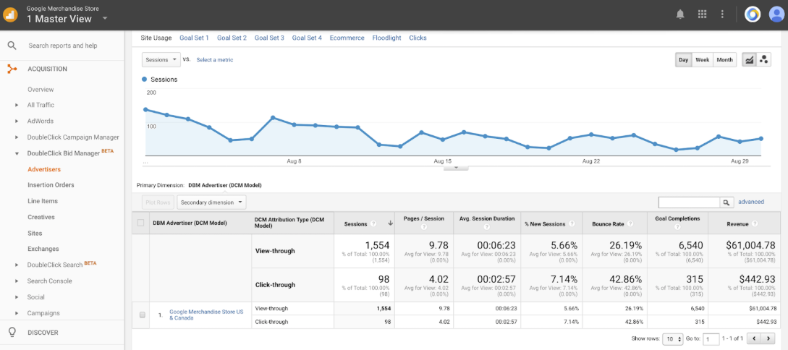
Task: Check the Google Merchandise Store row checkbox
Action: (142, 315)
